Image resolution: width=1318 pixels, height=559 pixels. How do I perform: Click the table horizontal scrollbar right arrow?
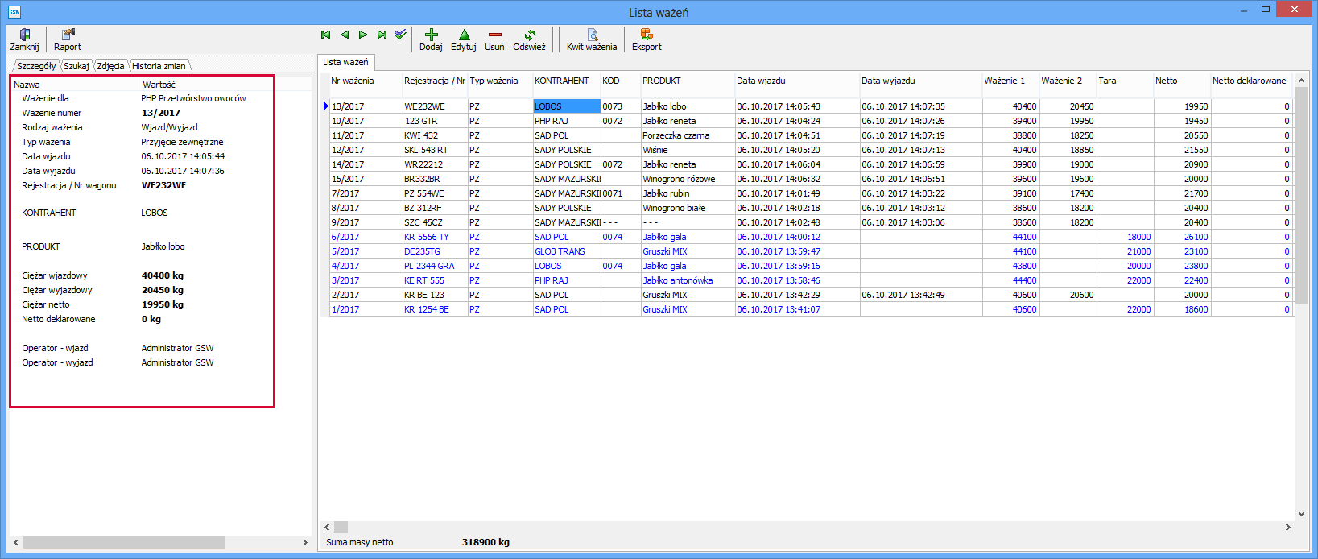point(1287,527)
